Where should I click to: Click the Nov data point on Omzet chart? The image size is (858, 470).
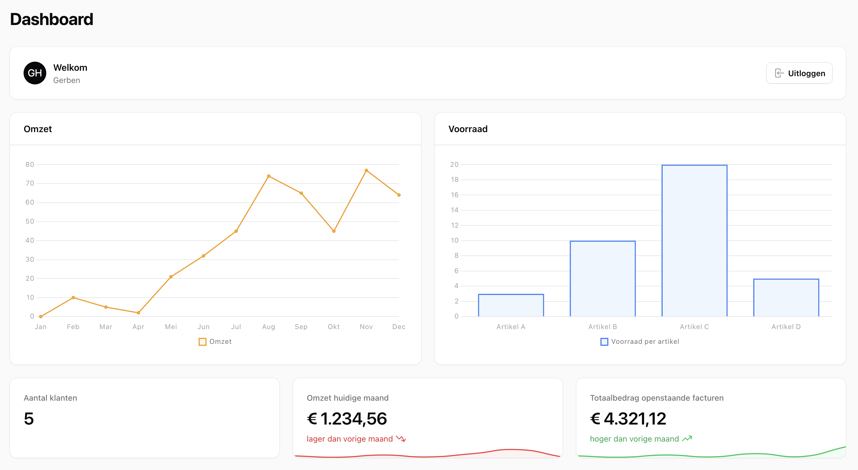tap(366, 170)
